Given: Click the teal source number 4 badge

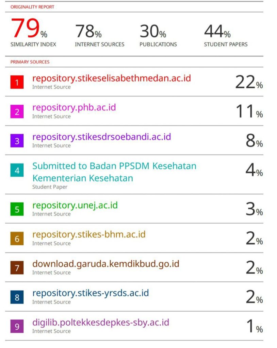Looking at the screenshot, I should [17, 170].
